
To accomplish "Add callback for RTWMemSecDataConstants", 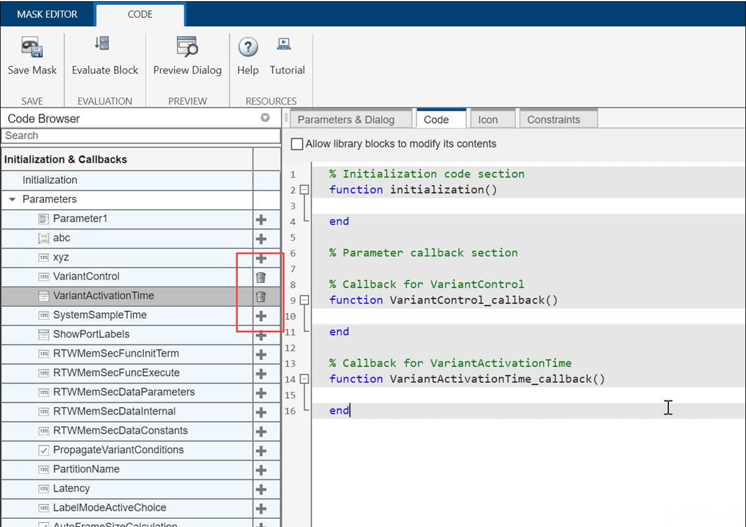I will (x=261, y=431).
